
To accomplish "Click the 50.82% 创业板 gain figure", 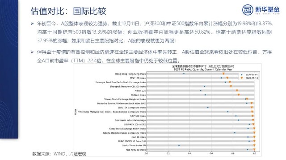I will point(202,32).
